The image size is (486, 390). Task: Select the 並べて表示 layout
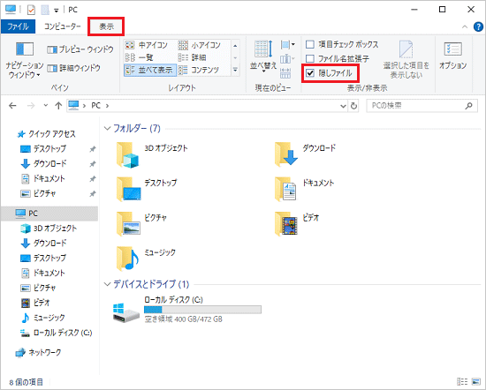click(150, 70)
